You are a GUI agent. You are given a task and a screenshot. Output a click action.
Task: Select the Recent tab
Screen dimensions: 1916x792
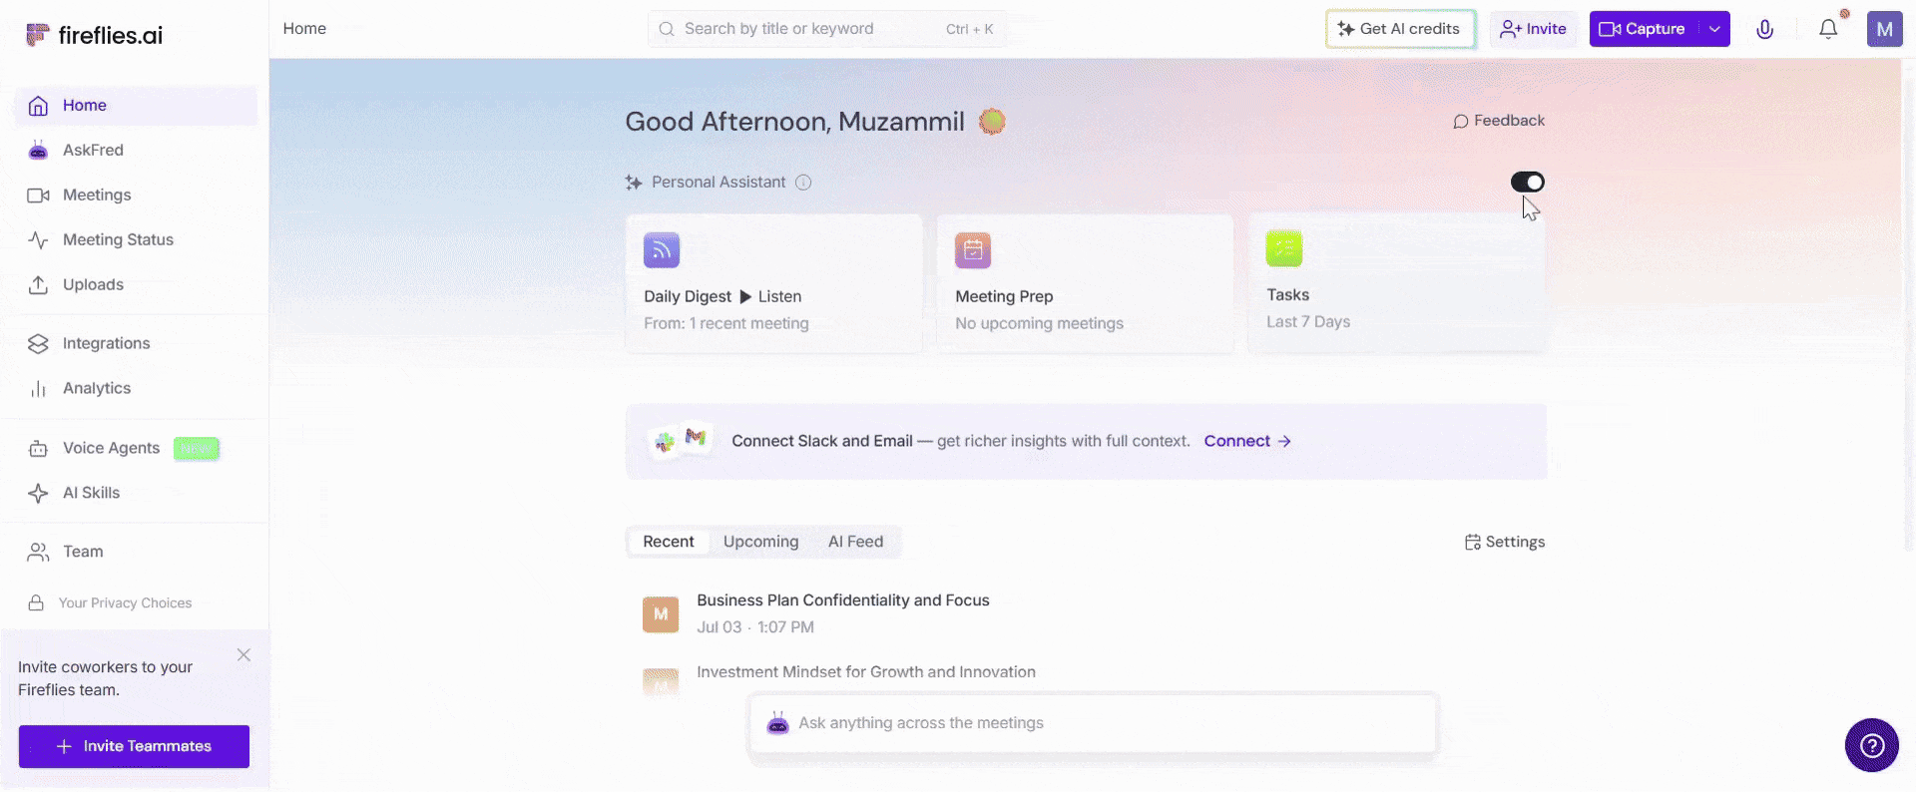(669, 542)
